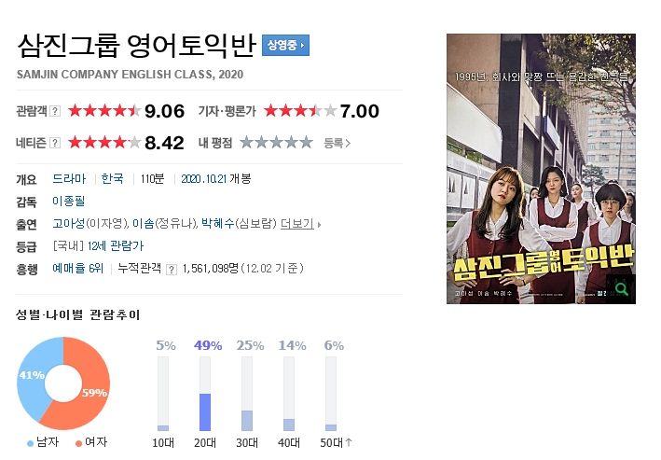Viewport: 661px width, 460px height.
Task: Open director 이종필 page
Action: coord(69,201)
